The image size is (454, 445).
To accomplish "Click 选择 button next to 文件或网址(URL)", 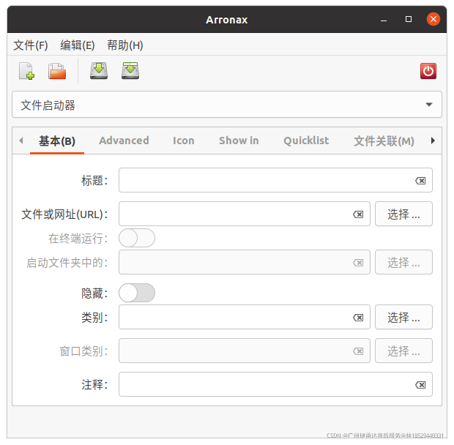I will (403, 214).
